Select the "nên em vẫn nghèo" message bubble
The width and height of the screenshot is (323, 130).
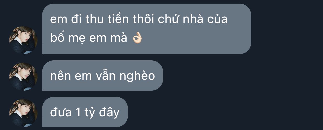[x=102, y=76]
